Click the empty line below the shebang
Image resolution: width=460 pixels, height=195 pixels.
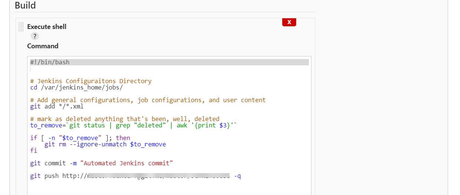(111, 69)
